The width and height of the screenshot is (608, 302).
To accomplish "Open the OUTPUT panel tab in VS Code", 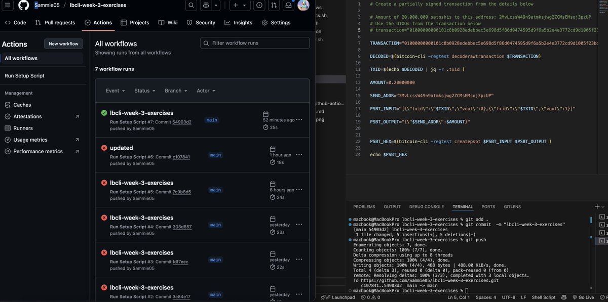I will 392,206.
